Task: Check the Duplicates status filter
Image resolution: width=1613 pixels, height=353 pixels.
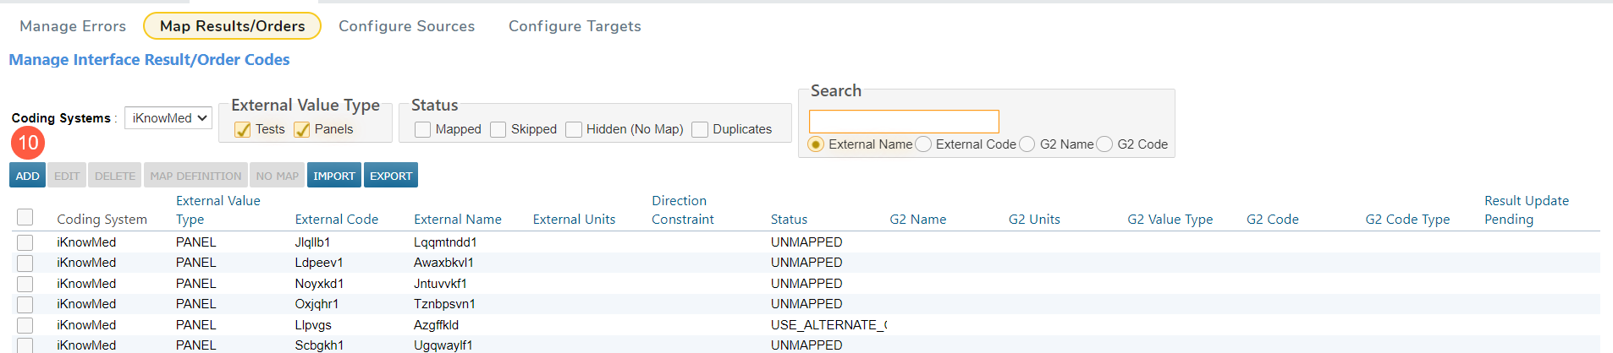Action: tap(700, 130)
